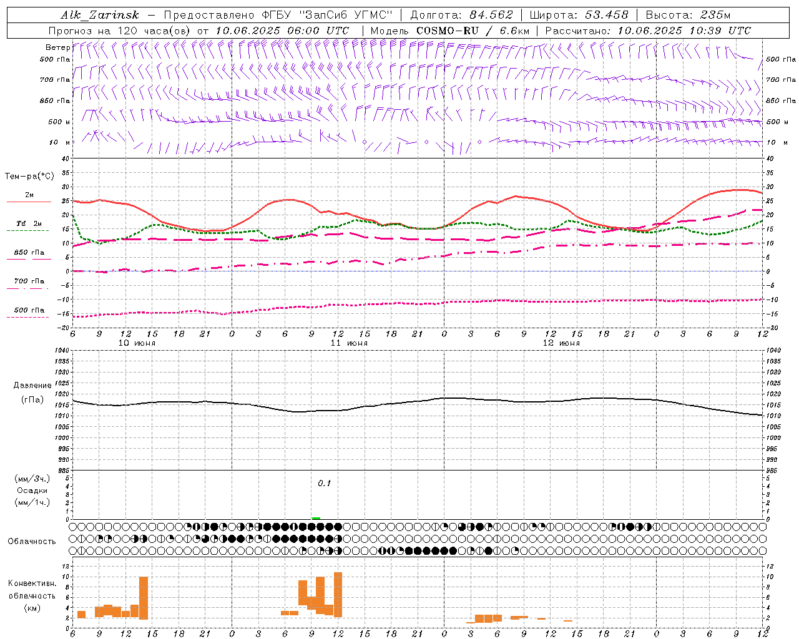This screenshot has height=639, width=799.
Task: Click the 10 июня date label
Action: pos(137,343)
